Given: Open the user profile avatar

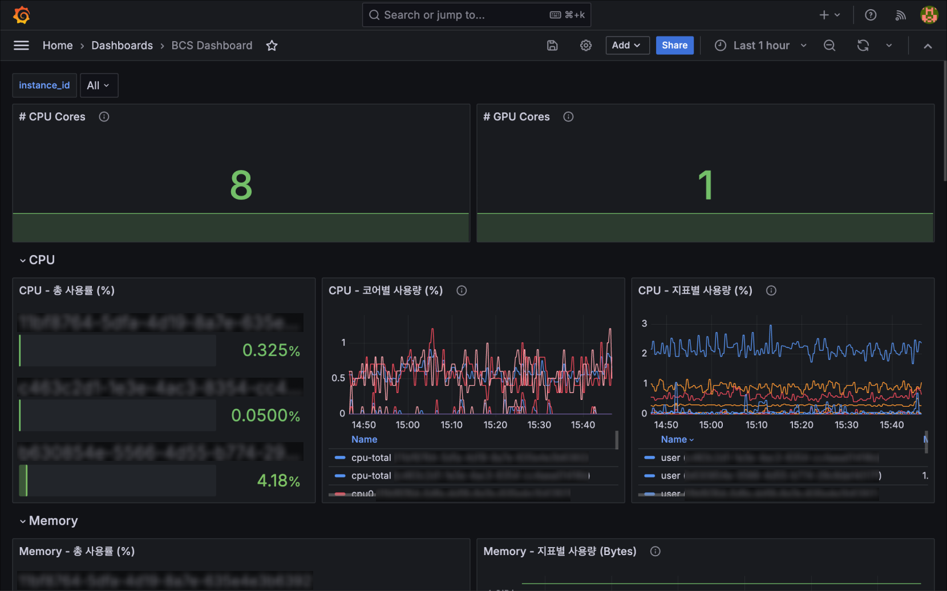Looking at the screenshot, I should (929, 15).
